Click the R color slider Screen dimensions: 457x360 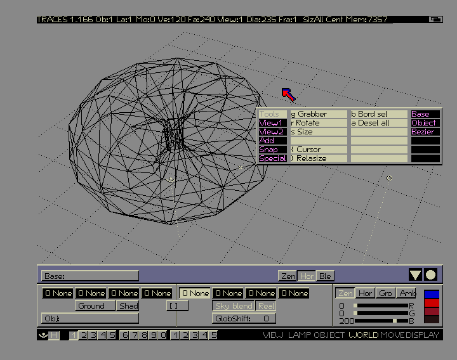tap(381, 305)
